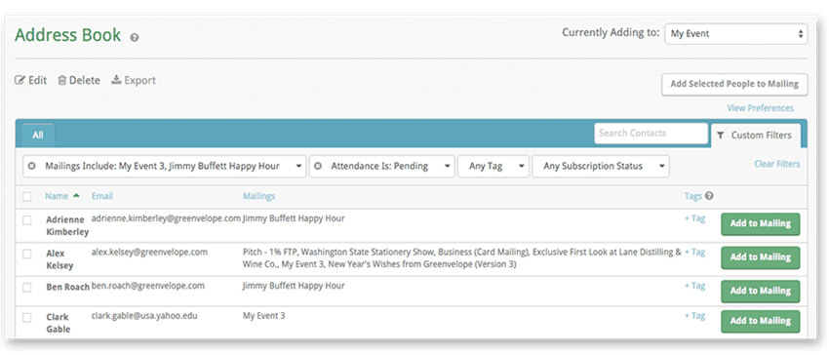Switch to the All tab
Screen dimensions: 829x355
(x=37, y=135)
